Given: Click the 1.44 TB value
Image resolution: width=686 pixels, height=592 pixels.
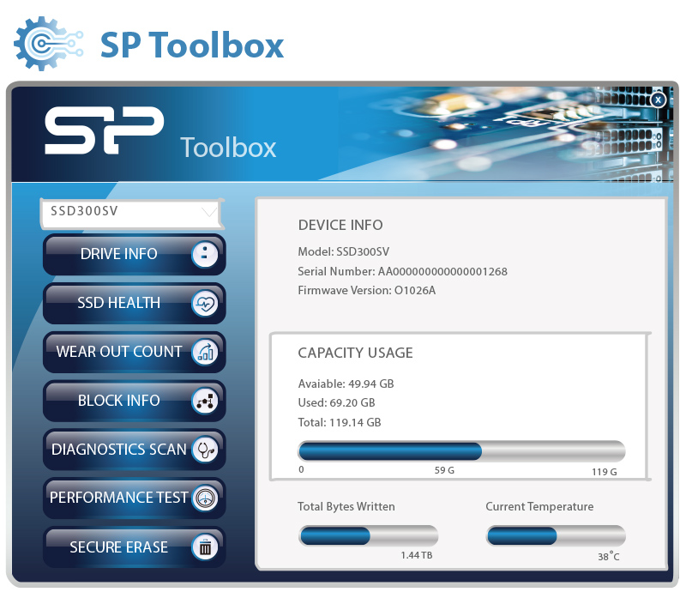Looking at the screenshot, I should [417, 555].
